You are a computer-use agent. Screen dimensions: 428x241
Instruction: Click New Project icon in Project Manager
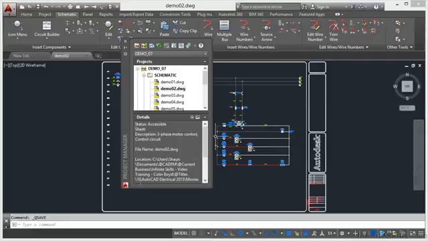(x=144, y=46)
